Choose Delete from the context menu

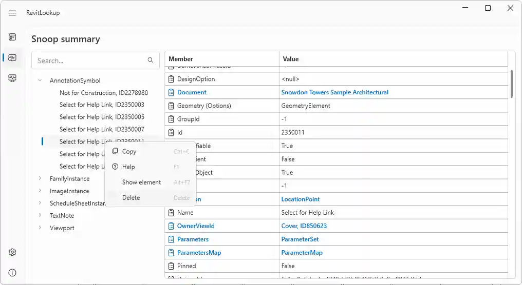click(x=130, y=198)
